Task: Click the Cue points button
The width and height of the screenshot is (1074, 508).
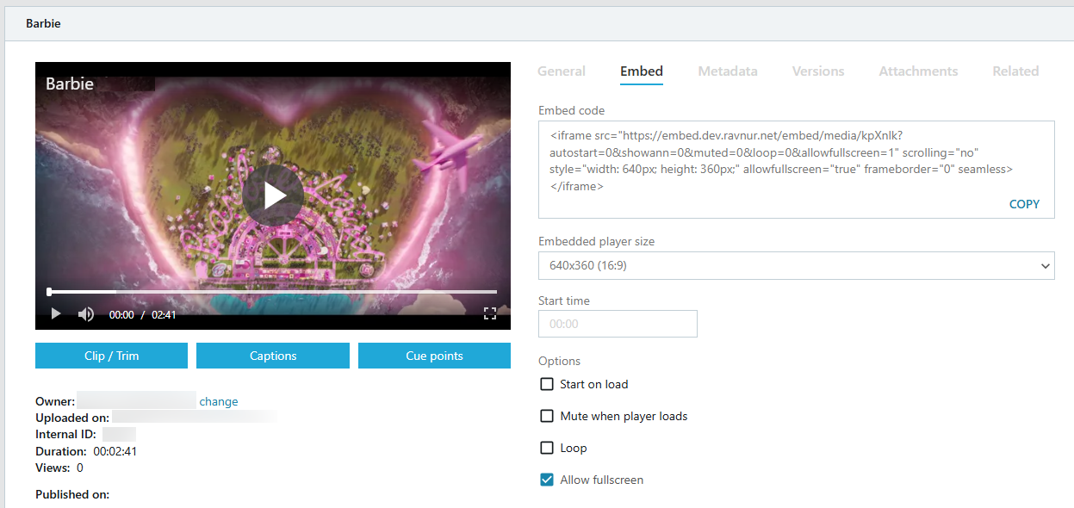Action: [x=434, y=356]
